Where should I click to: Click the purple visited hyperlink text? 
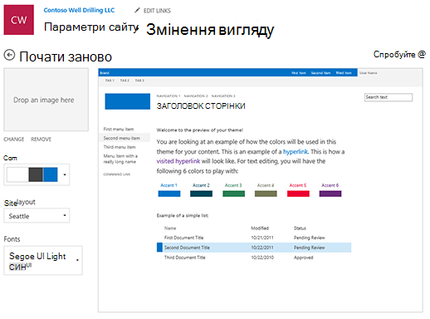[178, 161]
